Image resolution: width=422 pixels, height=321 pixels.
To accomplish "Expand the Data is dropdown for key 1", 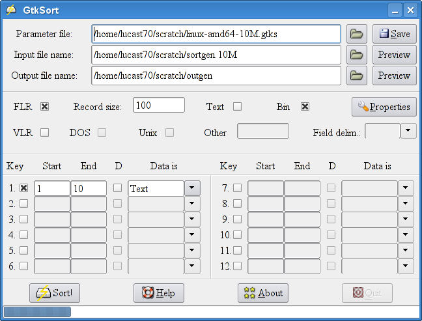I will click(192, 188).
